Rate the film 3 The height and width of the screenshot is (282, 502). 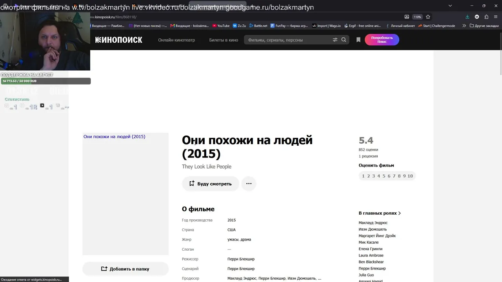coord(373,176)
